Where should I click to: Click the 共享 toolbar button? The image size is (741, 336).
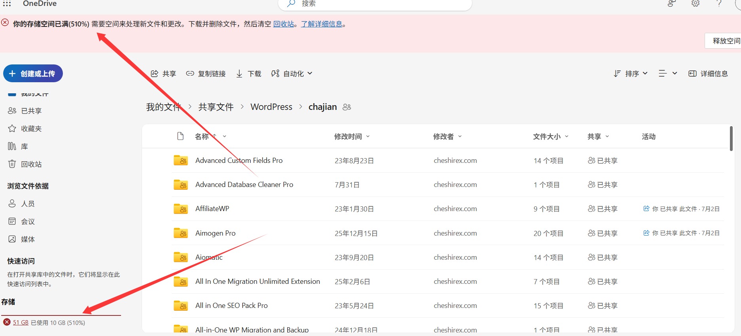tap(163, 74)
